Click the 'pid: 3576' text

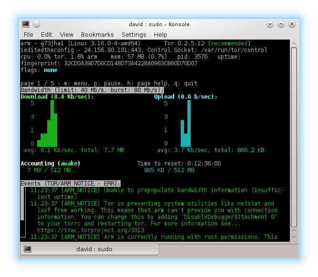[x=192, y=57]
